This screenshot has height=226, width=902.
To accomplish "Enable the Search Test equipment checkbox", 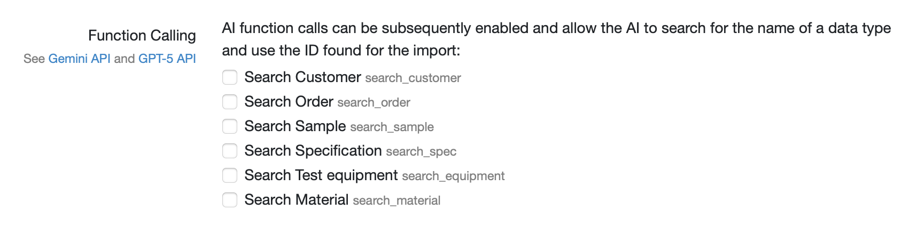I will (230, 175).
